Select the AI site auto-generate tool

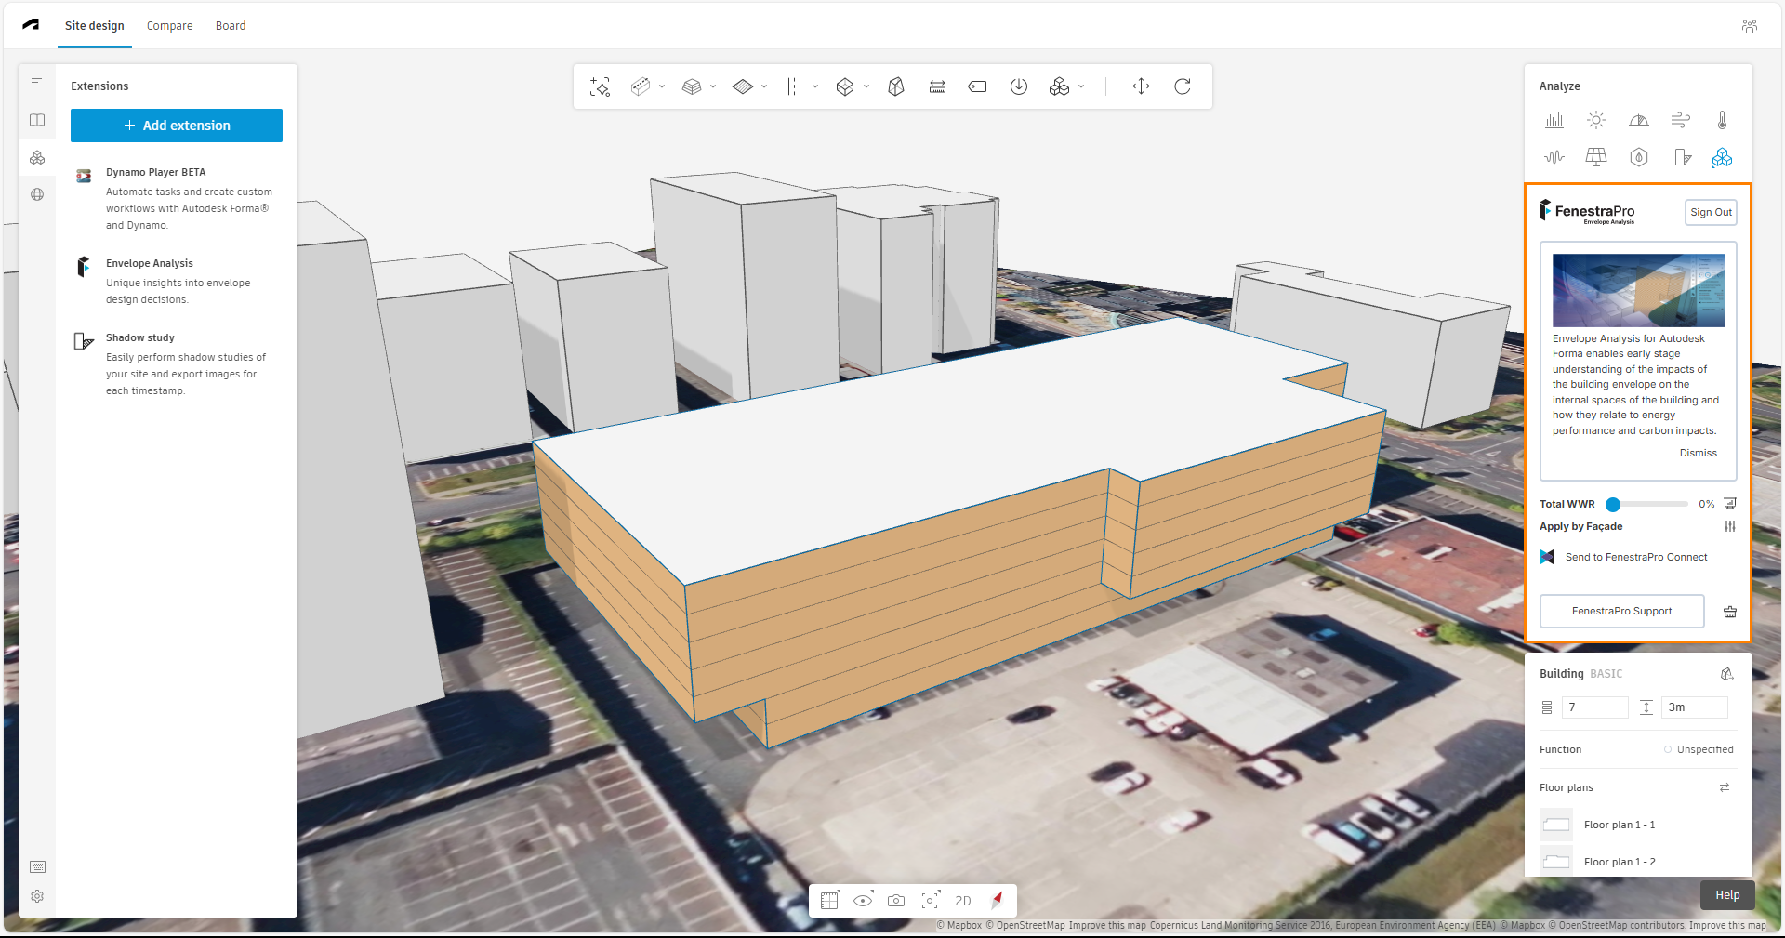[x=600, y=86]
